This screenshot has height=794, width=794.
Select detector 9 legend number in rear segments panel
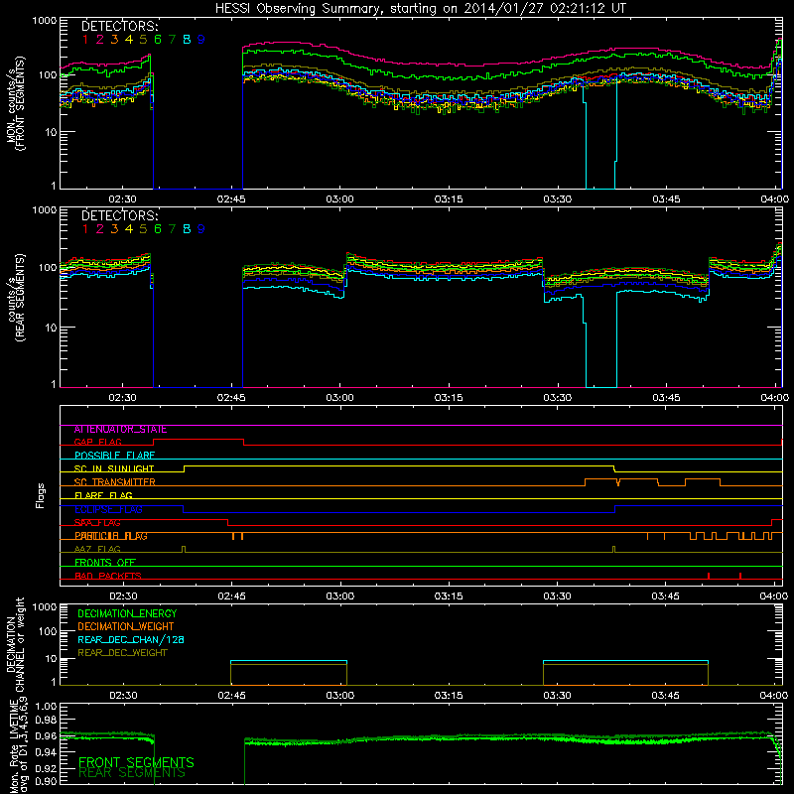[201, 229]
